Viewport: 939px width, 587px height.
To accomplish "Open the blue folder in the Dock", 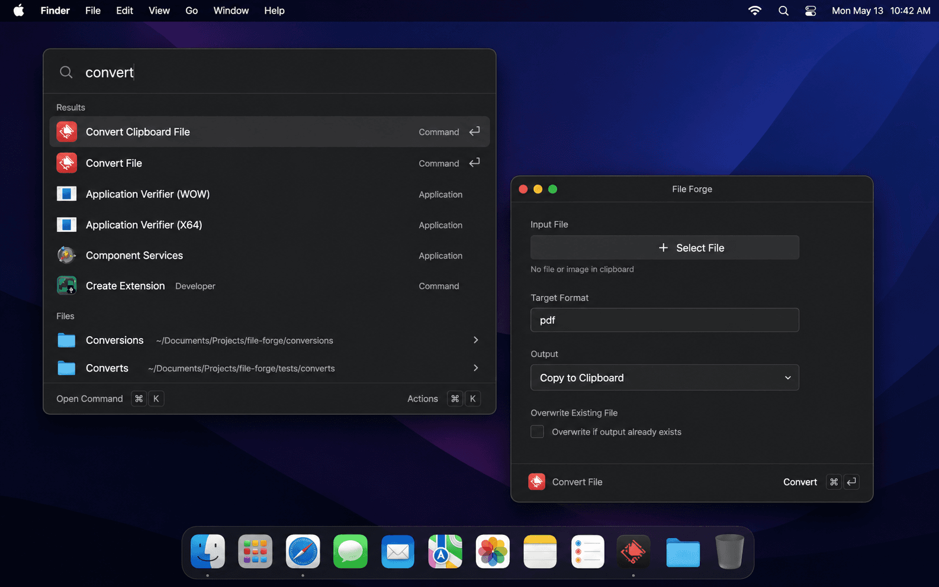I will [683, 553].
